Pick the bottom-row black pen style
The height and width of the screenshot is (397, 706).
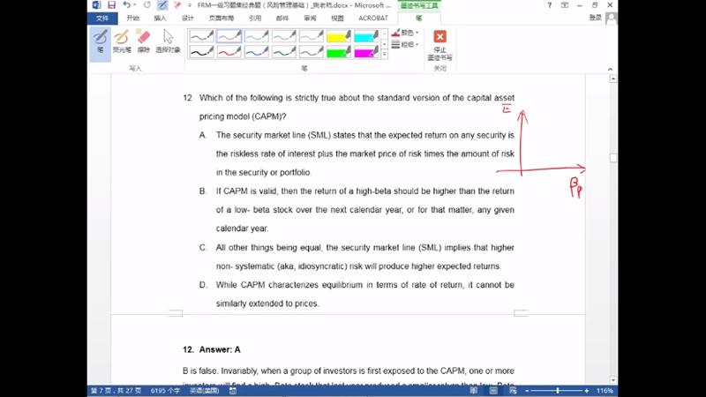point(201,51)
